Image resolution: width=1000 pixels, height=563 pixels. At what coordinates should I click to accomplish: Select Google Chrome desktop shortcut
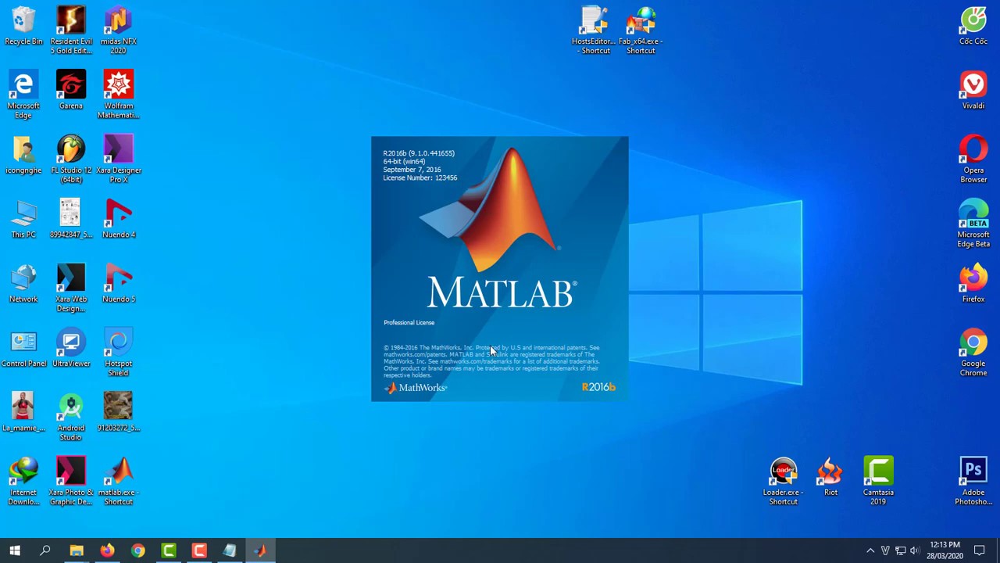[x=973, y=353]
